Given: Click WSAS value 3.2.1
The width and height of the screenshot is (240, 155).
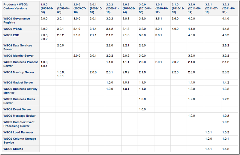Looking at the screenshot, I should coord(159,29).
